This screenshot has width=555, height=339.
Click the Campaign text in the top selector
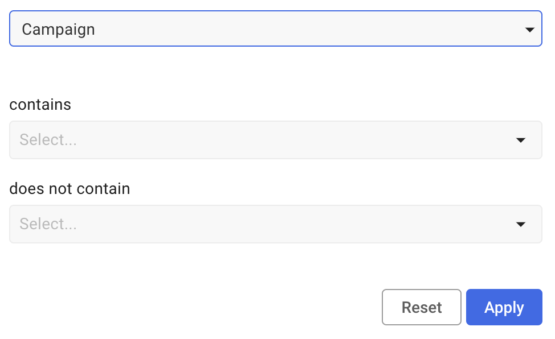[x=58, y=29]
